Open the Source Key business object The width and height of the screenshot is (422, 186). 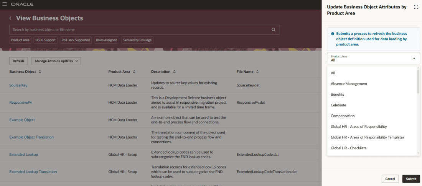18,85
